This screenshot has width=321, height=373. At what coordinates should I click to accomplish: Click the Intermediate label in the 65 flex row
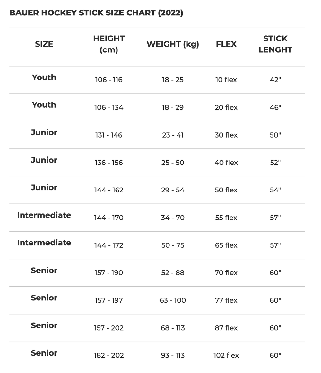44,243
